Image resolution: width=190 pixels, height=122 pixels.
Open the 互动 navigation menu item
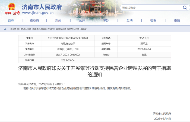tap(129, 21)
